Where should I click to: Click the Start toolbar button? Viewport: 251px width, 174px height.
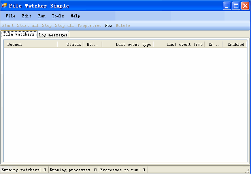coord(8,25)
